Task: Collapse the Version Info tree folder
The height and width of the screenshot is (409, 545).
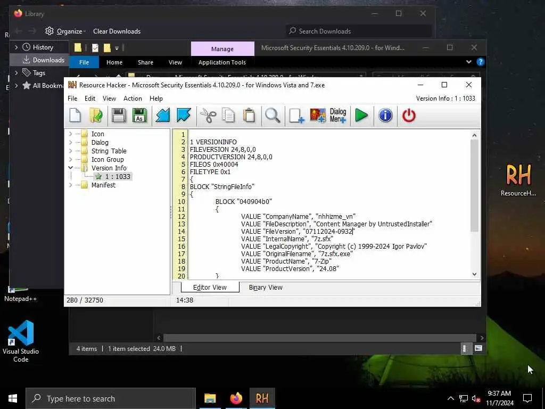Action: [x=71, y=168]
